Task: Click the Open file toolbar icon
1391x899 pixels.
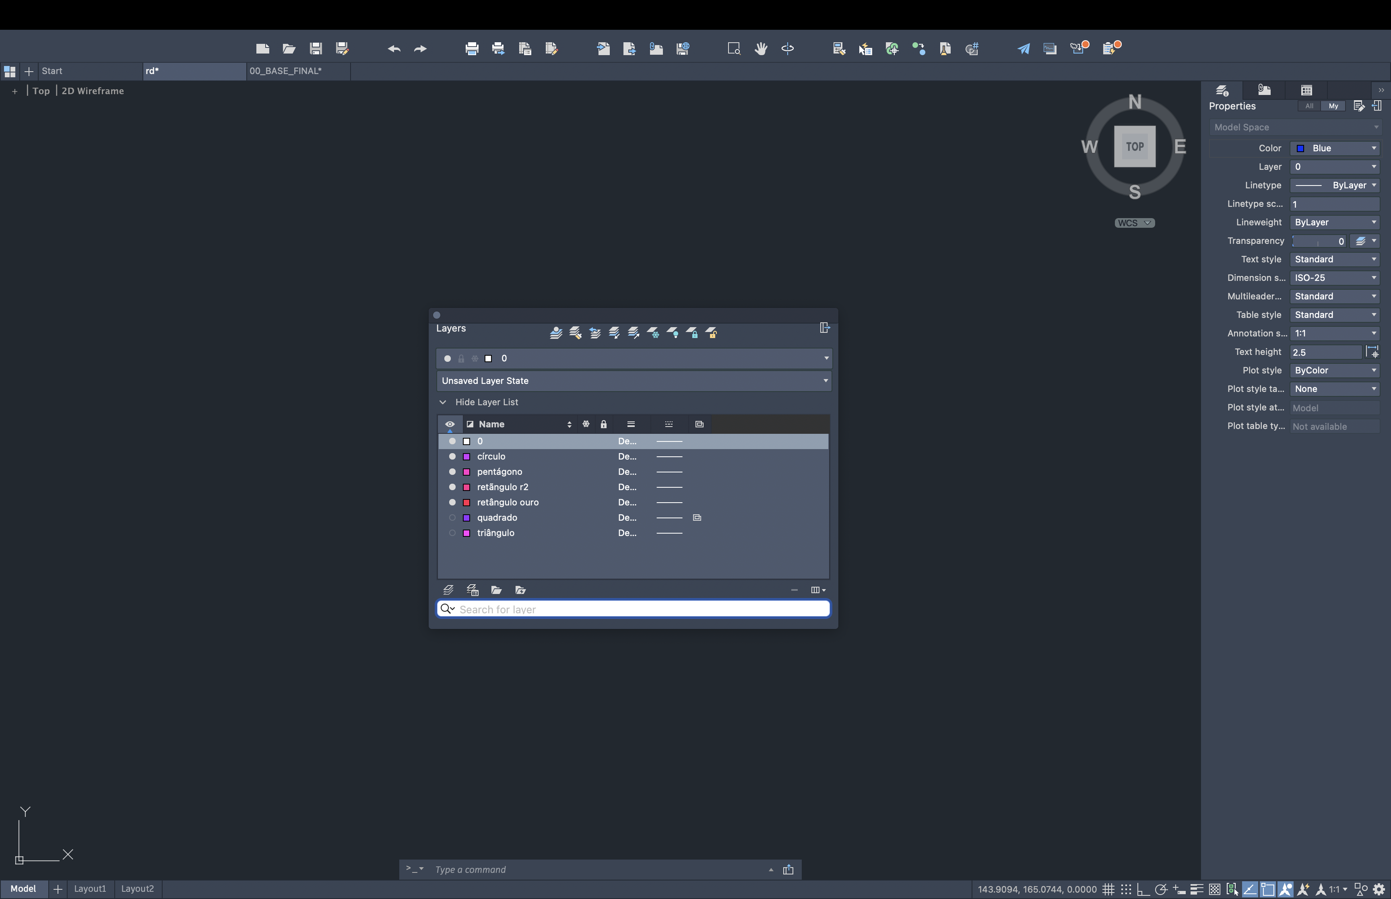Action: pyautogui.click(x=289, y=48)
